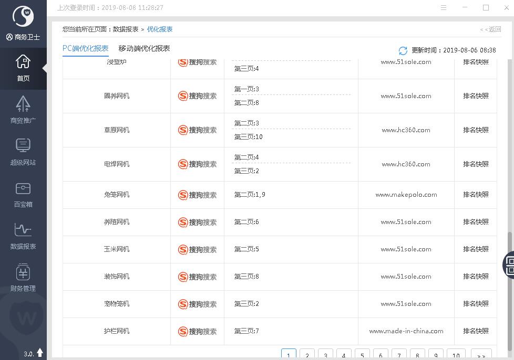This screenshot has width=514, height=360.
Task: Click the 返回 back link
Action: tap(490, 29)
